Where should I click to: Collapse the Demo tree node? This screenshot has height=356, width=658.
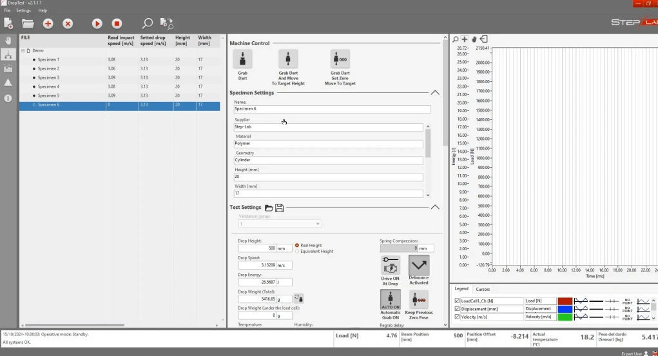point(23,50)
